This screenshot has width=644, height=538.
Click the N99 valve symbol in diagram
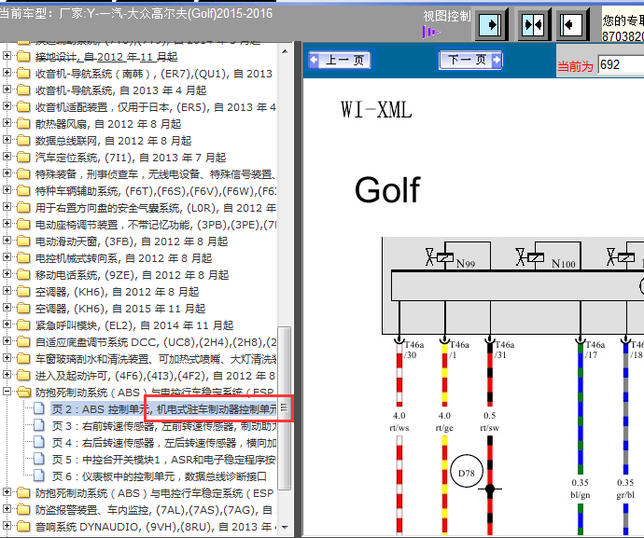[439, 257]
